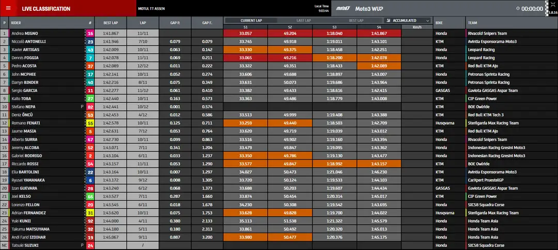Click the best lap time 1:41.867
558x250 pixels.
point(111,34)
